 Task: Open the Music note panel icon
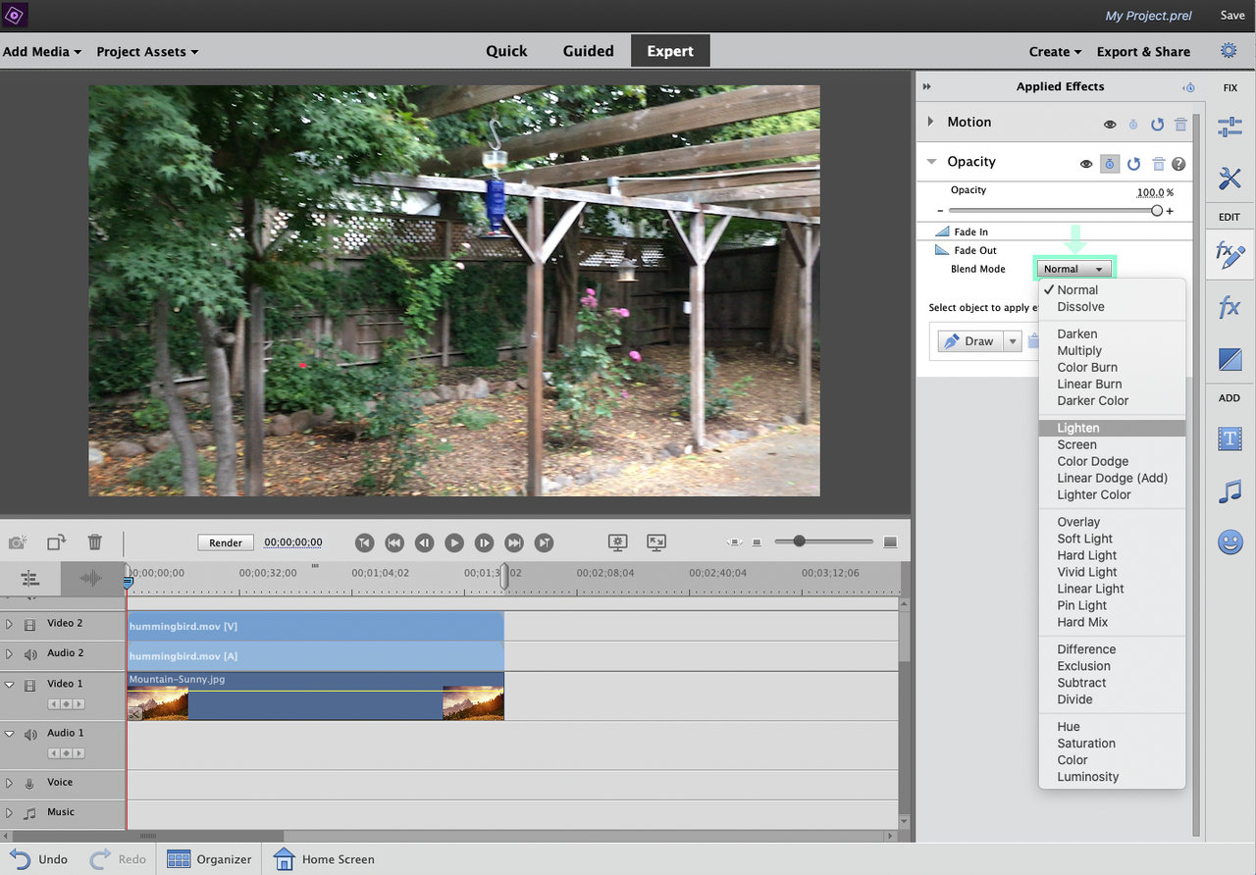[1230, 490]
